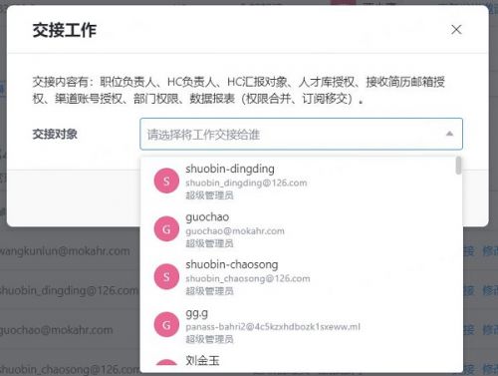Click shuobin-chaosong's pink S avatar
This screenshot has height=376, width=498.
[166, 276]
